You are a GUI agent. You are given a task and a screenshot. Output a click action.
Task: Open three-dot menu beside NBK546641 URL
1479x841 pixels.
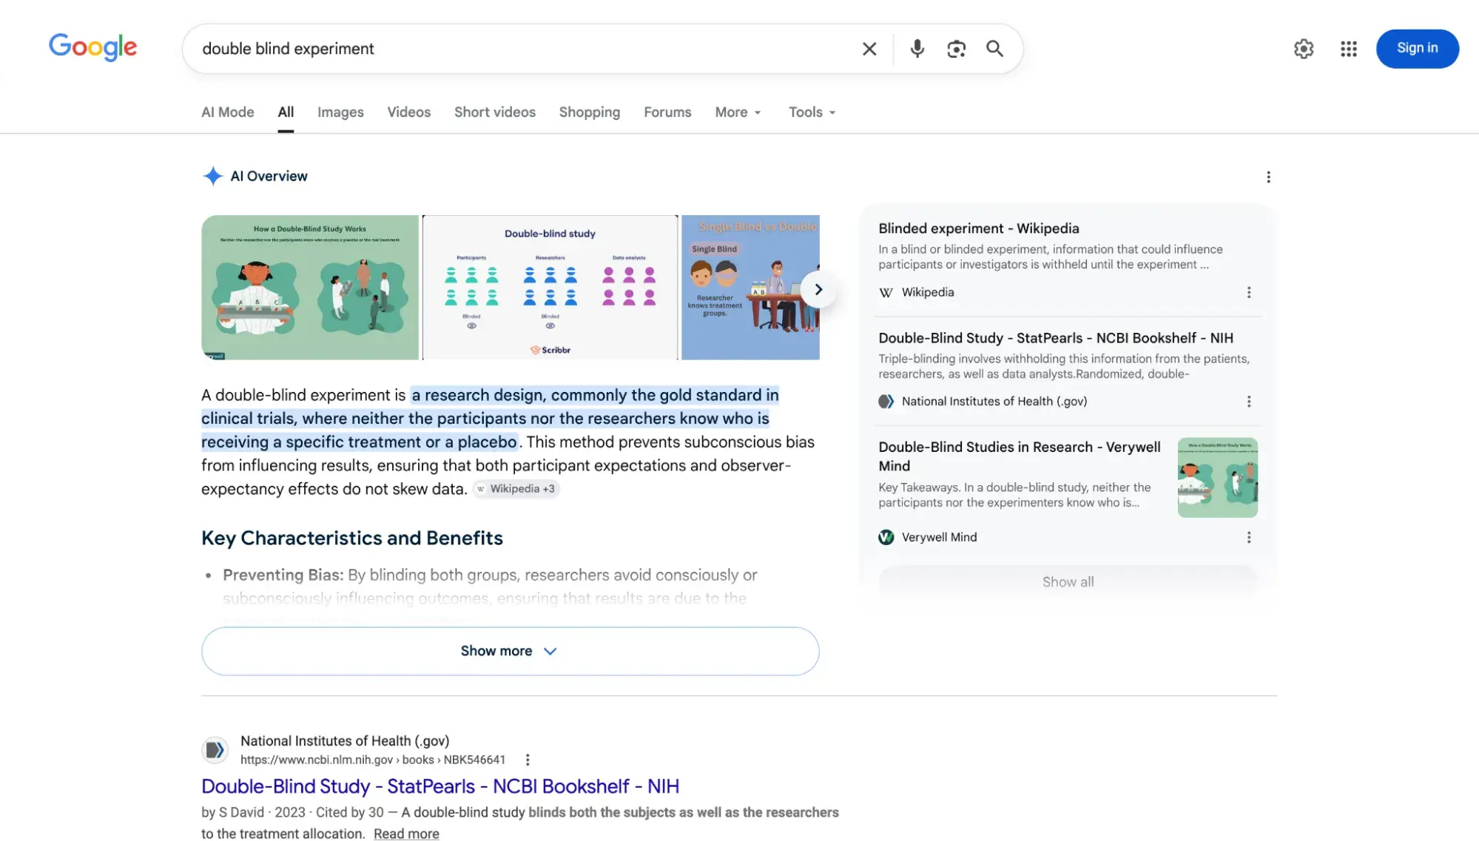click(527, 760)
